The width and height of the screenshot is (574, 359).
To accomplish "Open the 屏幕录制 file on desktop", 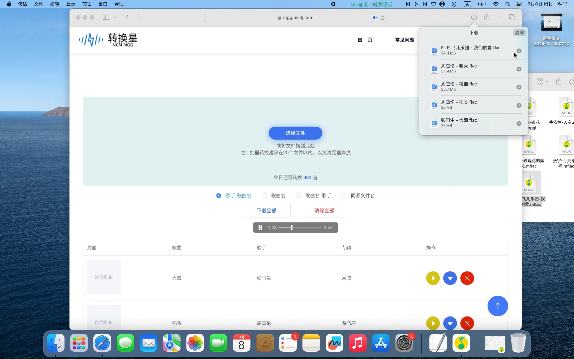I will pos(551,29).
